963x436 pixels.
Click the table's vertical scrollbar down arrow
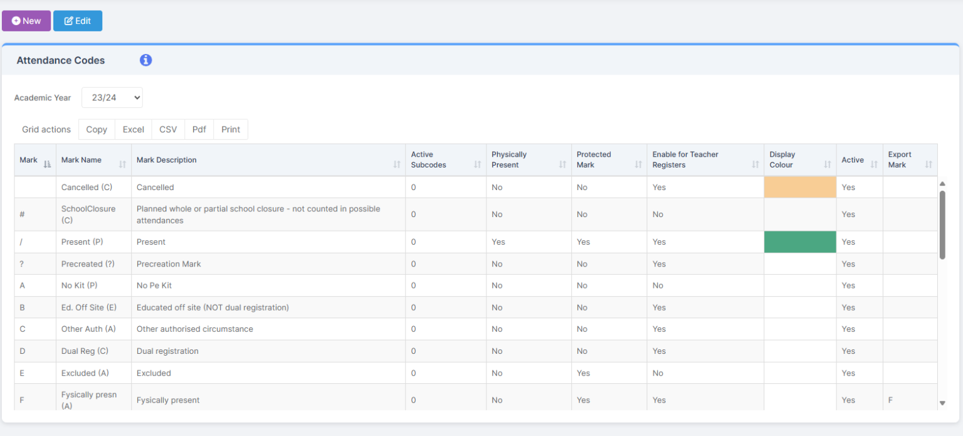(x=942, y=403)
